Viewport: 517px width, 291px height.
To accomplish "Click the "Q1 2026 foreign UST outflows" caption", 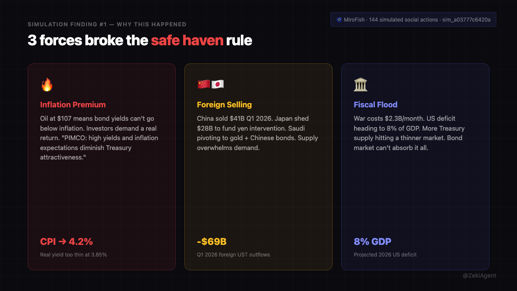I will (x=233, y=255).
